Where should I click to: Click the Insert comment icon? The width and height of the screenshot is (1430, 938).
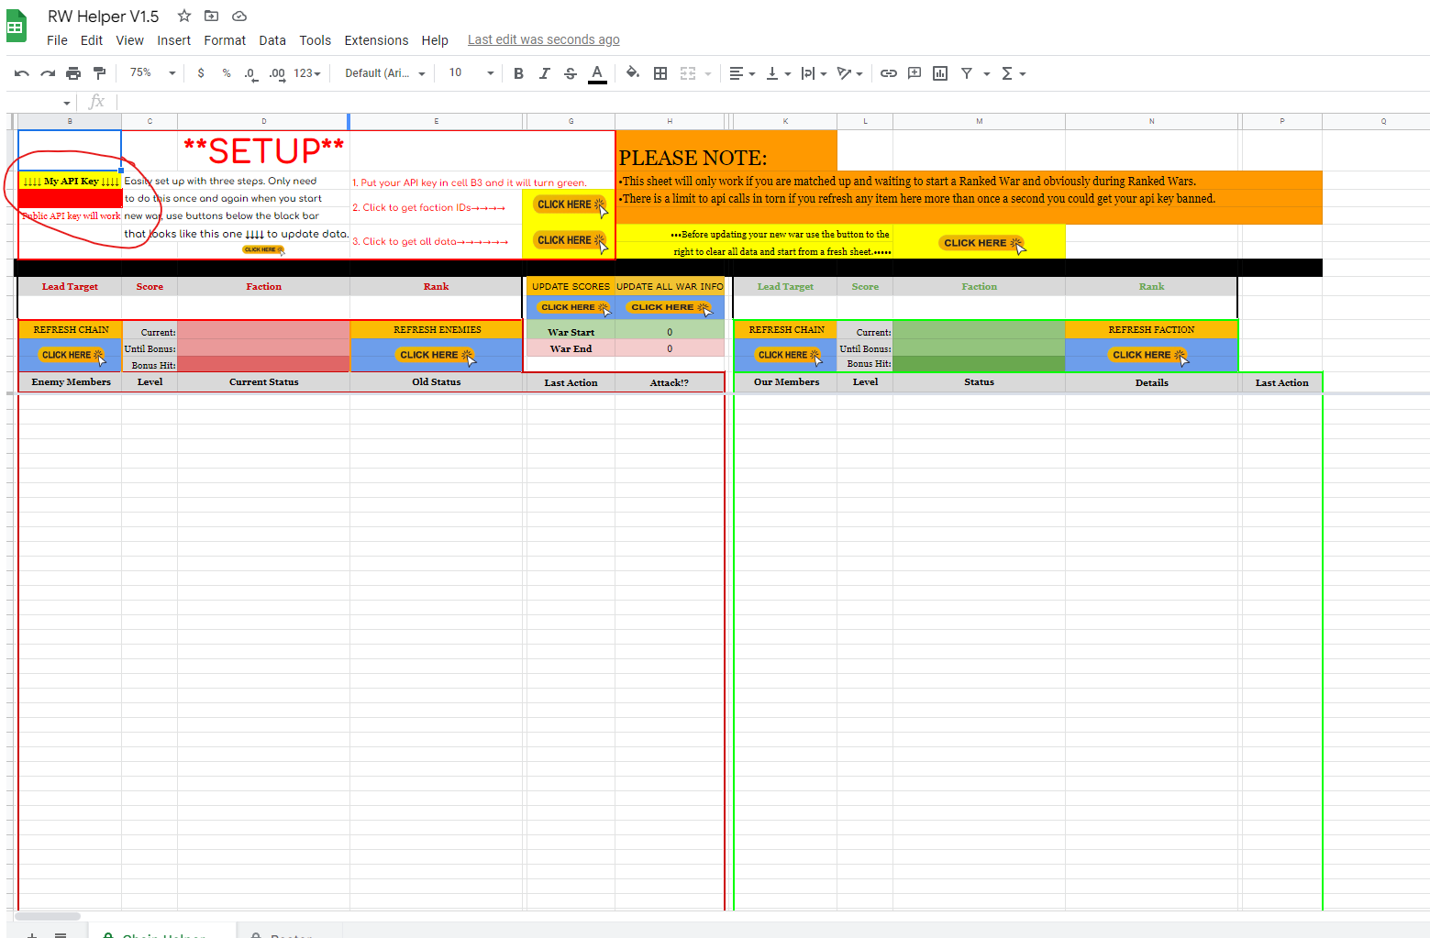[914, 73]
